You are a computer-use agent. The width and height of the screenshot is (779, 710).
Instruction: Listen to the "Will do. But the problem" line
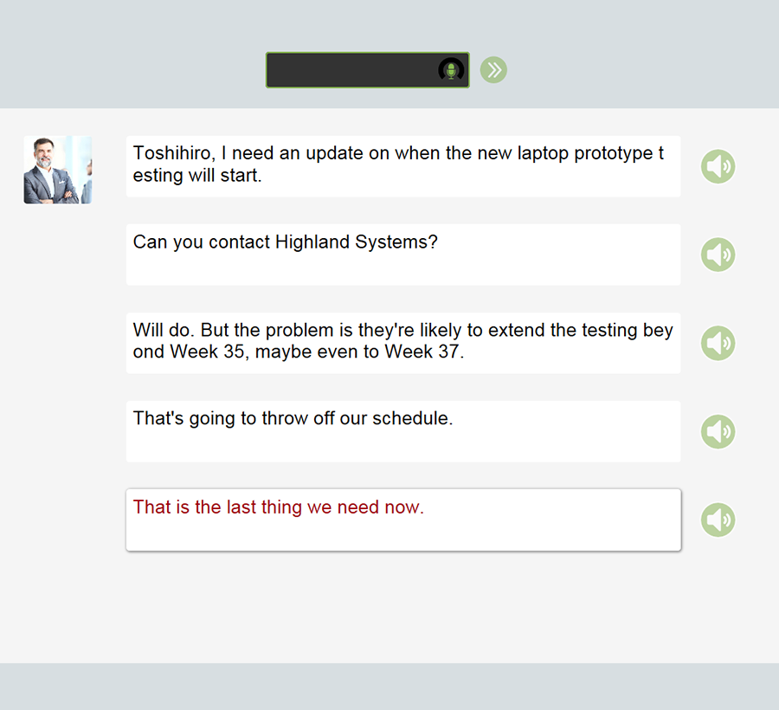[x=718, y=343]
